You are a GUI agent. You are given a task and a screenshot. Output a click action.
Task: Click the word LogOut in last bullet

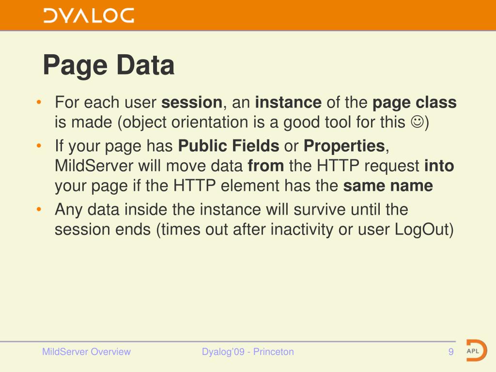[422, 230]
